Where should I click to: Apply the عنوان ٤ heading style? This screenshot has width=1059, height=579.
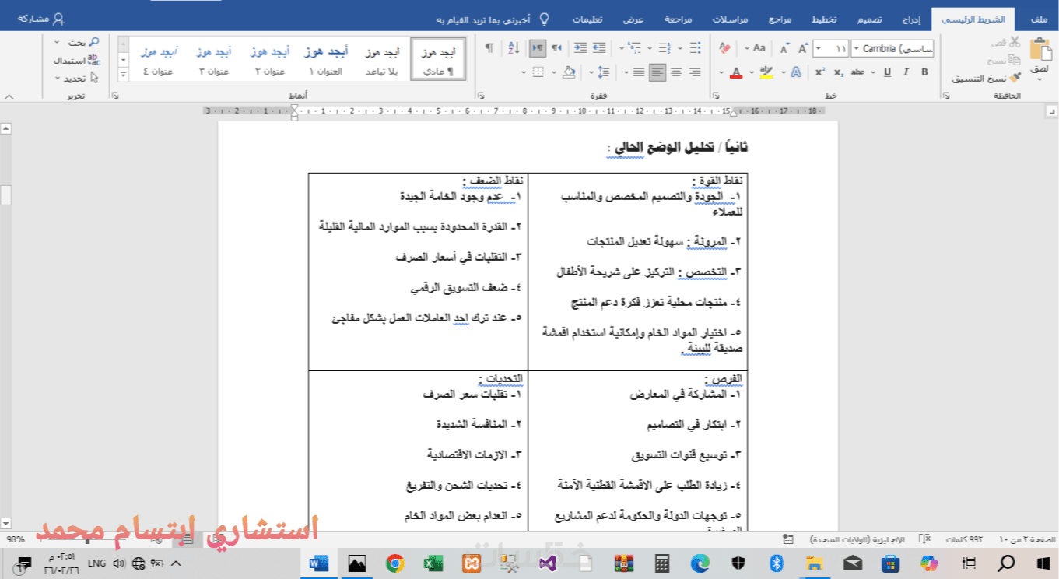point(160,60)
